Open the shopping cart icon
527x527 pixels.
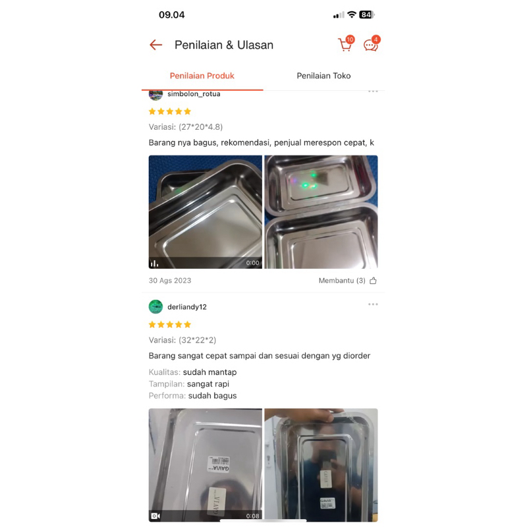click(345, 44)
